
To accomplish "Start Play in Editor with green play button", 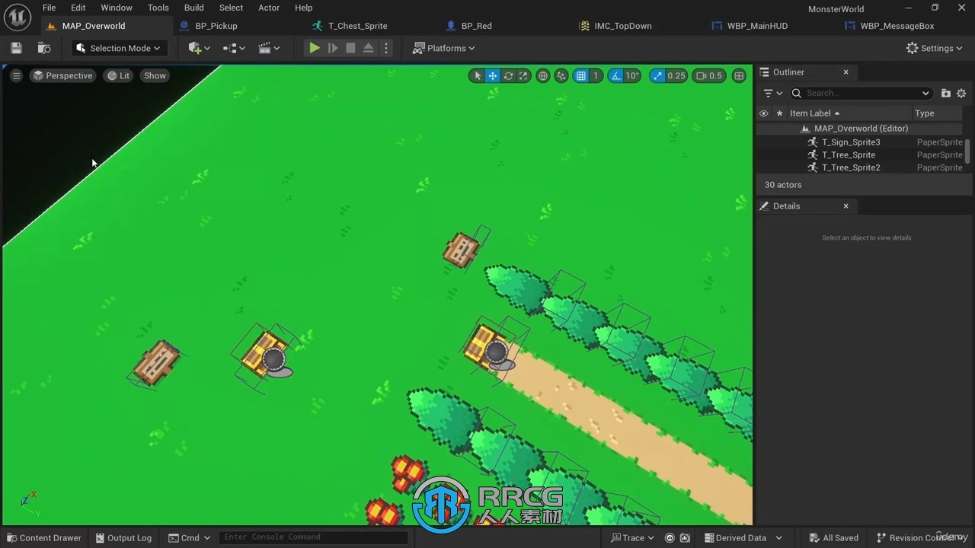I will point(314,48).
